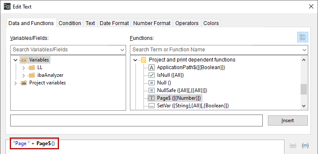Click the ibaAnalyzer folder icon
Image resolution: width=318 pixels, height=154 pixels.
32,76
